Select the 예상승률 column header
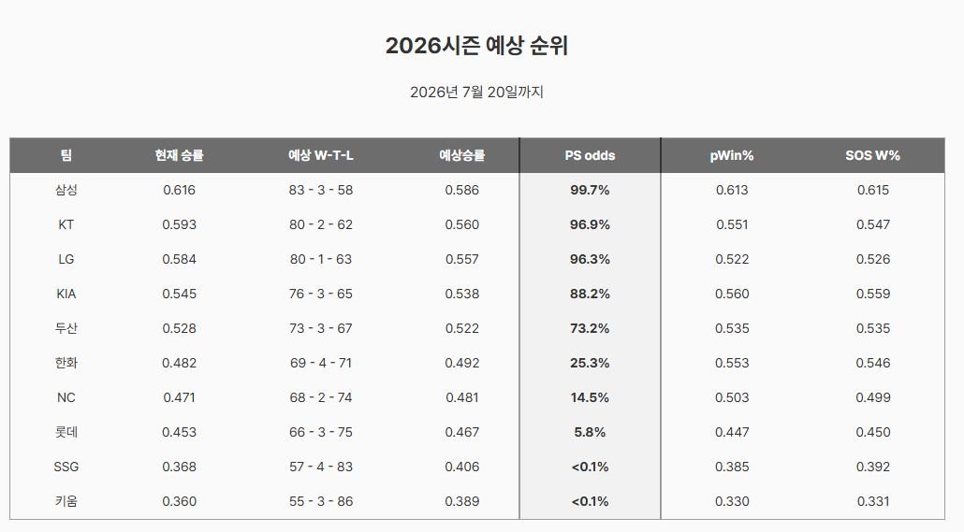The image size is (964, 532). [461, 155]
